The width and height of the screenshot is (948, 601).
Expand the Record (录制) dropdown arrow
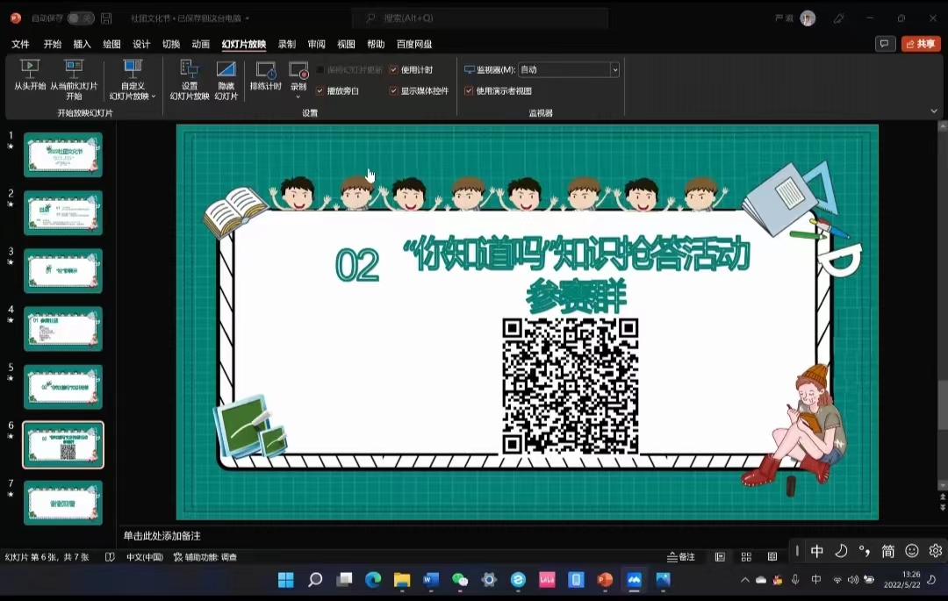pos(298,97)
